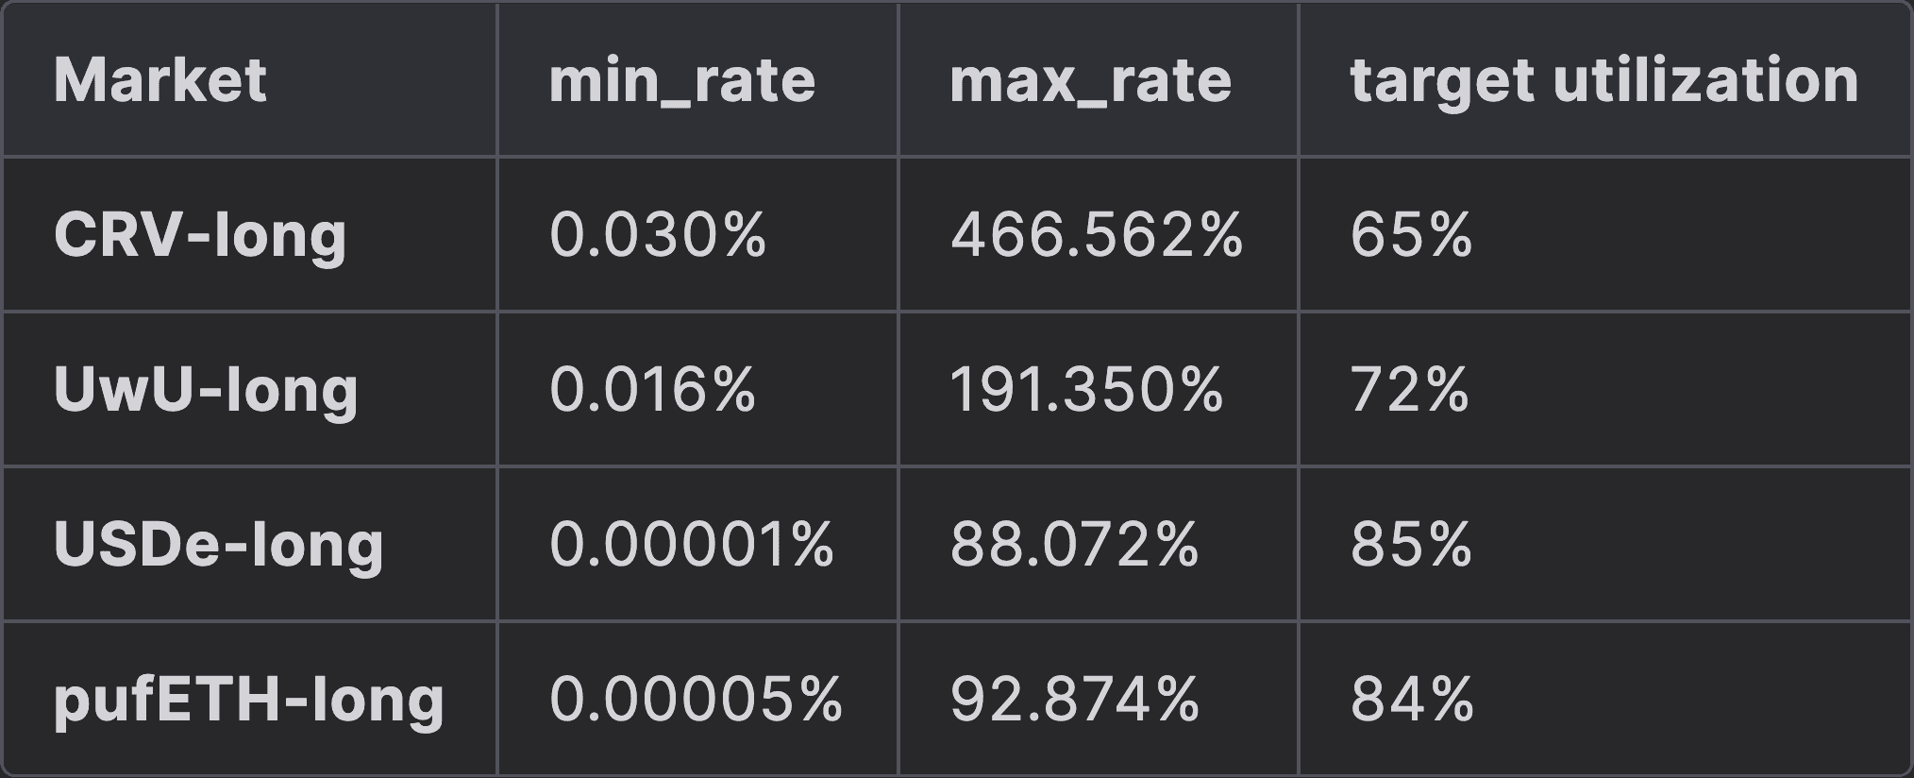Select the USDe-long market cell
The height and width of the screenshot is (778, 1914).
[x=218, y=545]
